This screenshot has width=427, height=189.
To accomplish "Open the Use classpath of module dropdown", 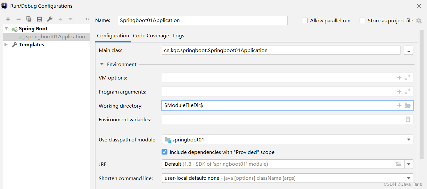I will tap(409, 140).
